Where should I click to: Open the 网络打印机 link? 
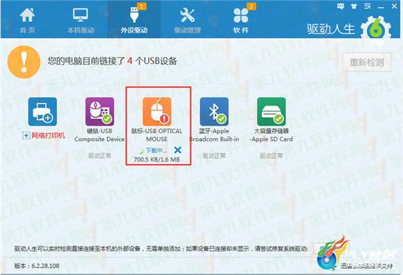click(x=44, y=135)
